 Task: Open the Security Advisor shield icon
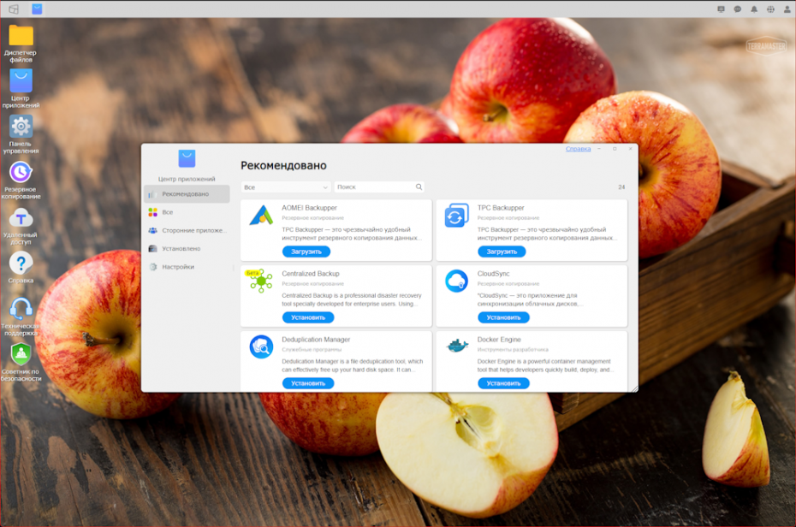pyautogui.click(x=21, y=354)
